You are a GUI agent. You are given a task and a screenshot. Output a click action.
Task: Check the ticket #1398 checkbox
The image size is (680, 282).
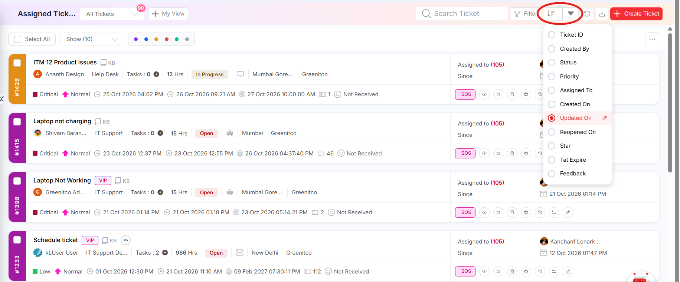click(x=17, y=181)
